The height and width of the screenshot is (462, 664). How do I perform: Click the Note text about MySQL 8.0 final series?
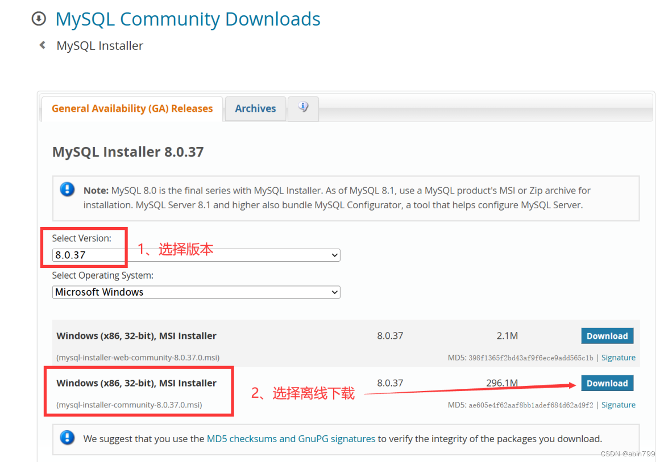[337, 198]
